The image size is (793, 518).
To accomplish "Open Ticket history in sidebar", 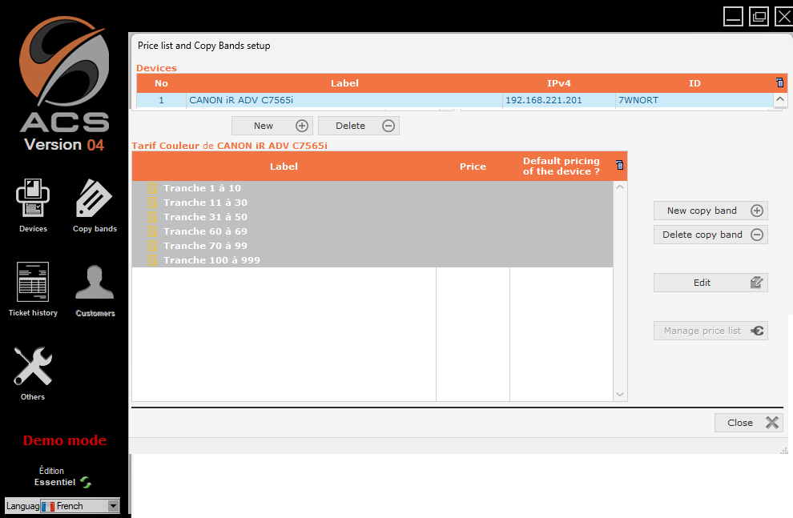I will point(33,289).
